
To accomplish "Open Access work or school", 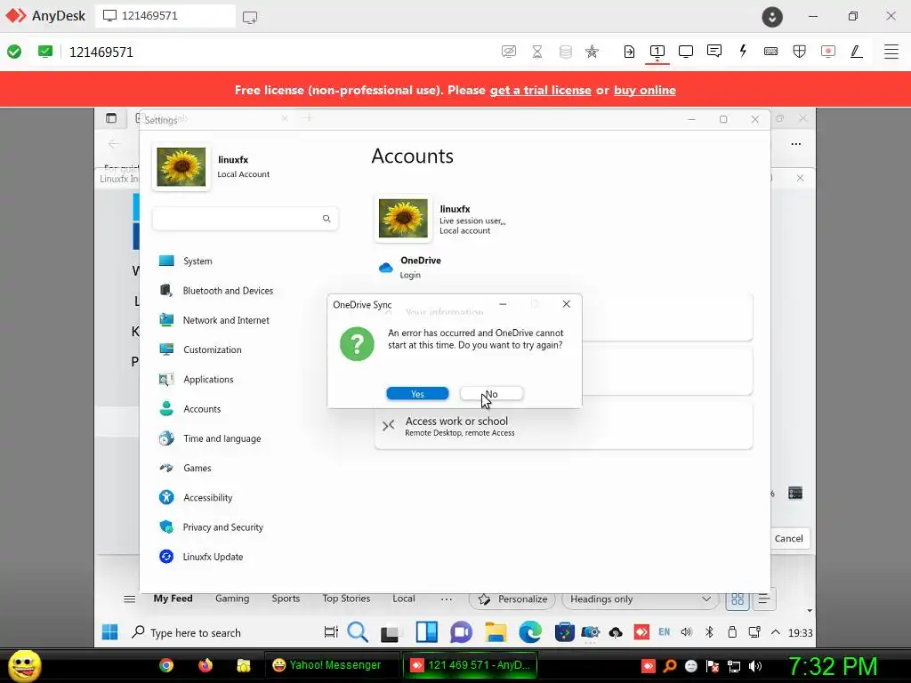I will (563, 426).
